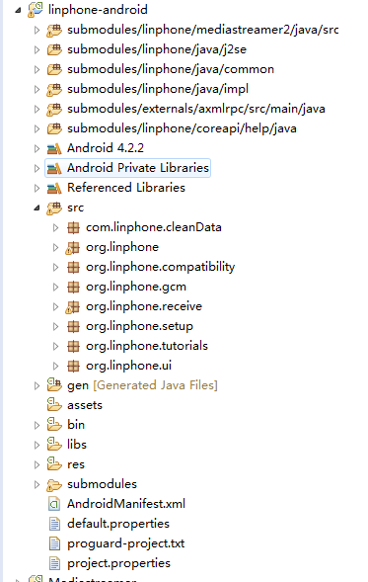Click the submodules folder icon
The image size is (368, 582).
click(54, 484)
